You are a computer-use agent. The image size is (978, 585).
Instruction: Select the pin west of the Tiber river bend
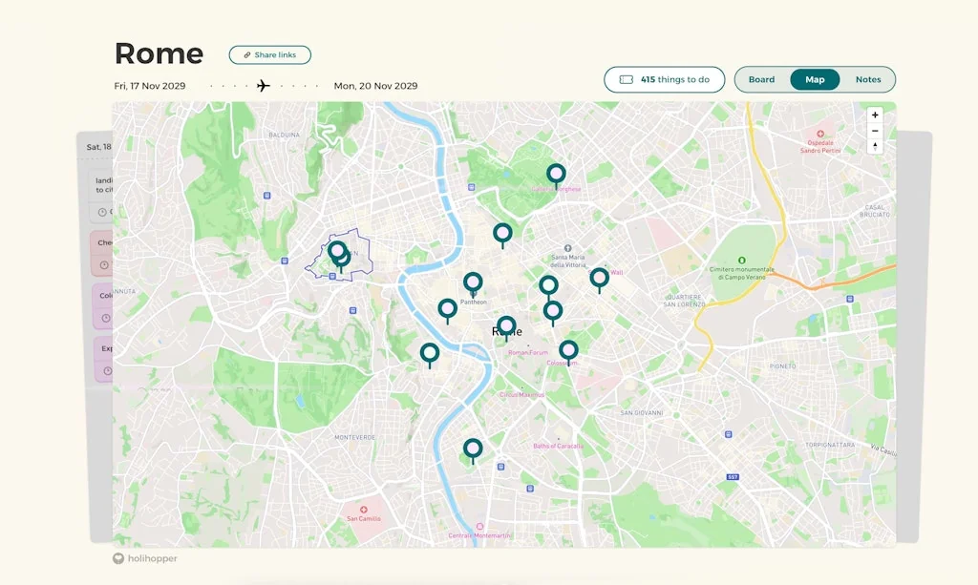point(429,355)
